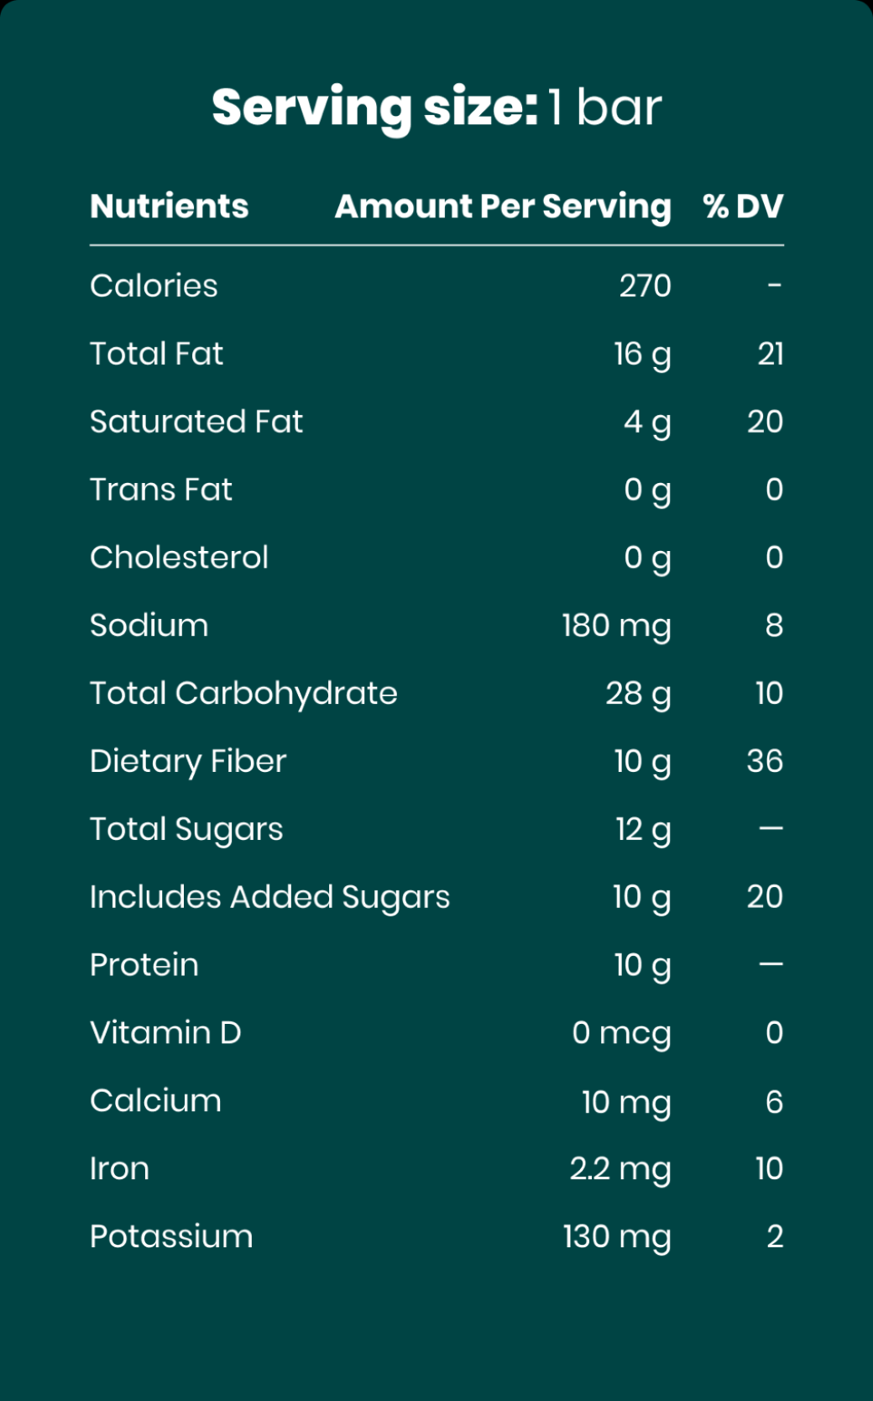Click the 270 calories value
This screenshot has width=873, height=1401.
(x=645, y=286)
